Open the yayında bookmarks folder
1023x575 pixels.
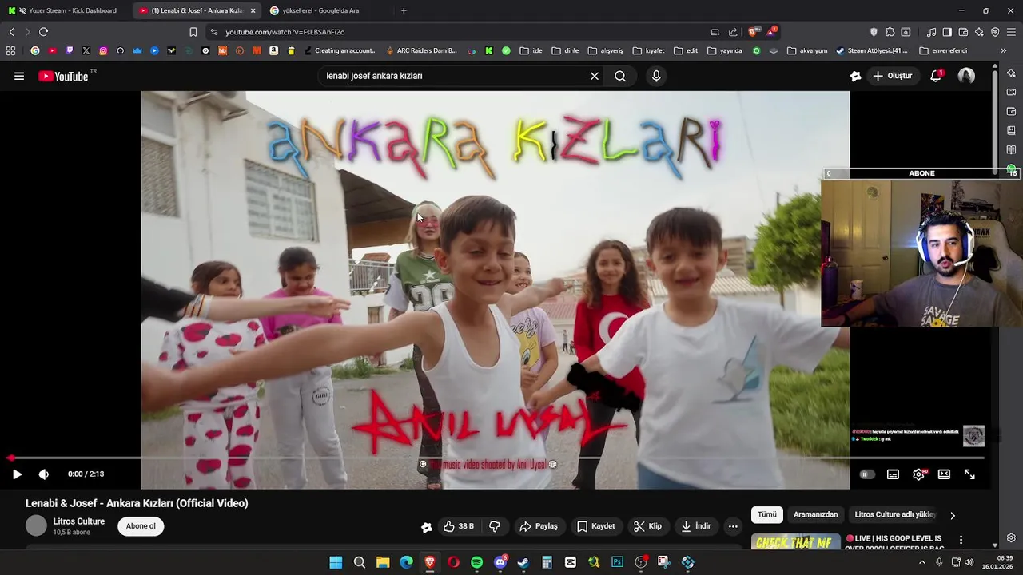724,50
